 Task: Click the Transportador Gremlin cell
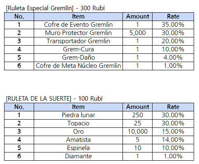(x=78, y=41)
